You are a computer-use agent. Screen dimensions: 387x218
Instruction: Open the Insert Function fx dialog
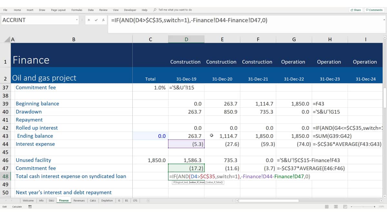pyautogui.click(x=103, y=20)
